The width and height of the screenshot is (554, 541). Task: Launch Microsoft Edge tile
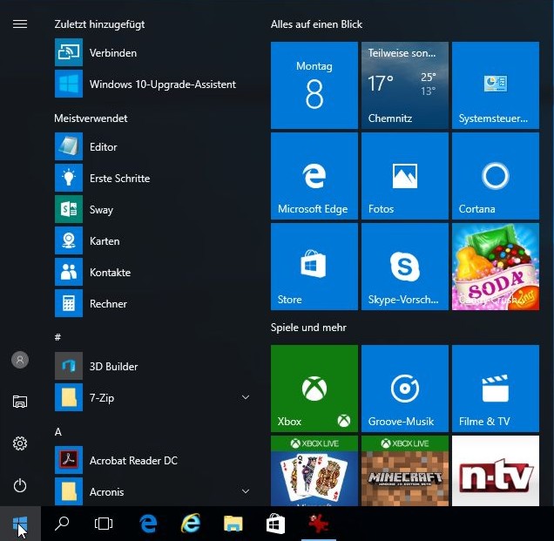(x=314, y=176)
